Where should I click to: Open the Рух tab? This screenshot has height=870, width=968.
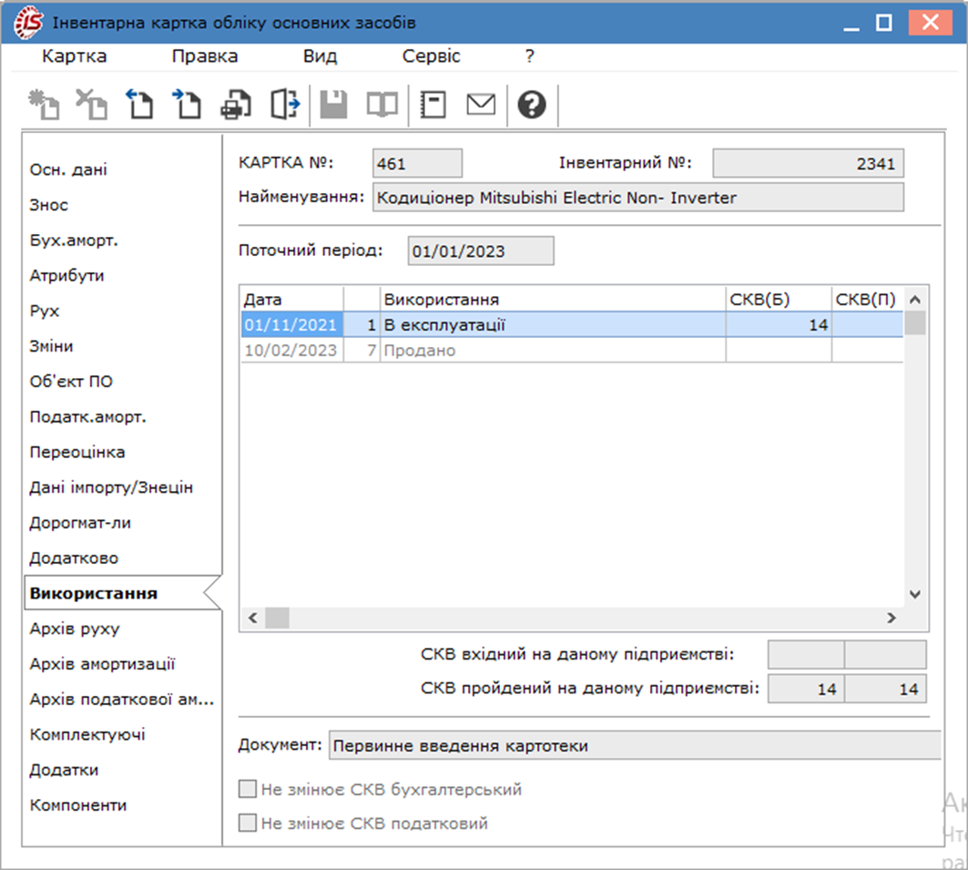[45, 311]
